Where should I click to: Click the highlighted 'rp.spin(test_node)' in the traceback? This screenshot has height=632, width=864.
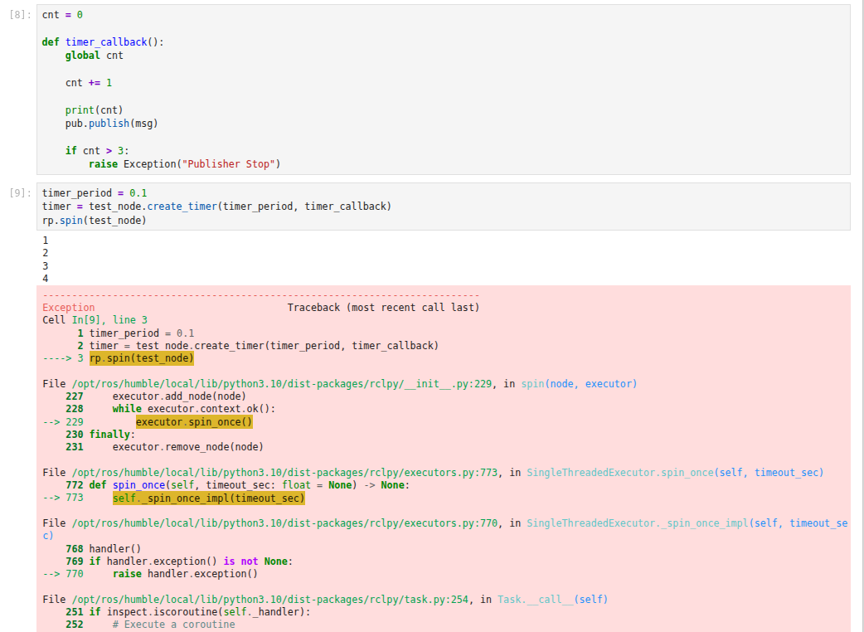pyautogui.click(x=142, y=358)
